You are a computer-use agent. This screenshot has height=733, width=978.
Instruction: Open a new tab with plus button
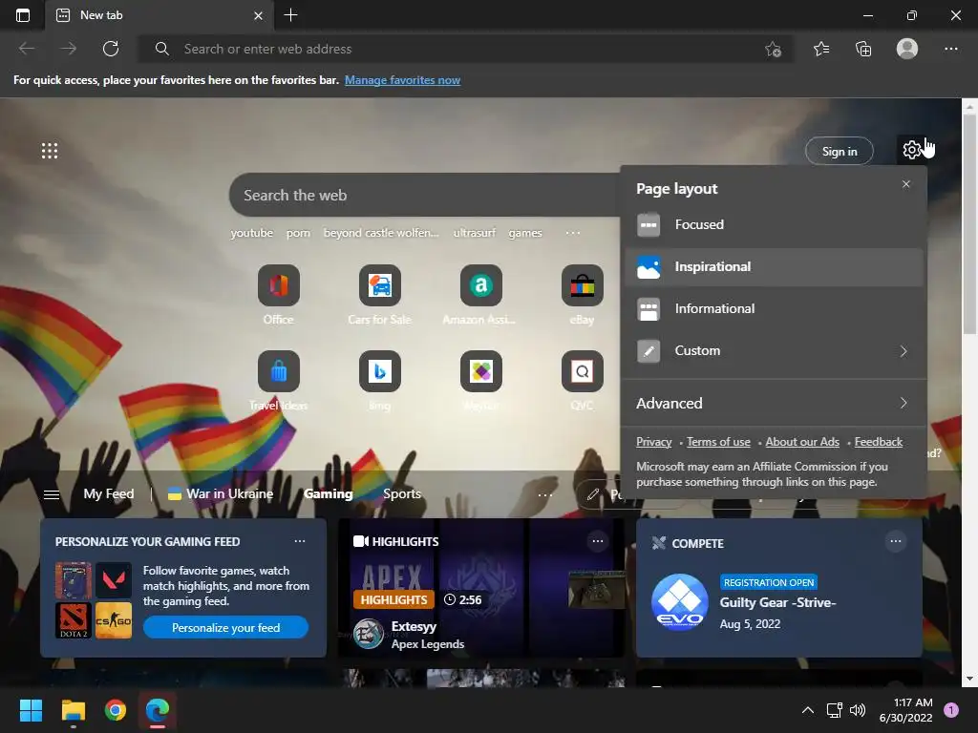point(290,15)
